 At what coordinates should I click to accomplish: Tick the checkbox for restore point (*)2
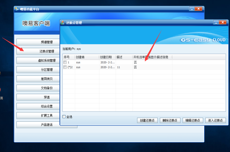(x=65, y=67)
